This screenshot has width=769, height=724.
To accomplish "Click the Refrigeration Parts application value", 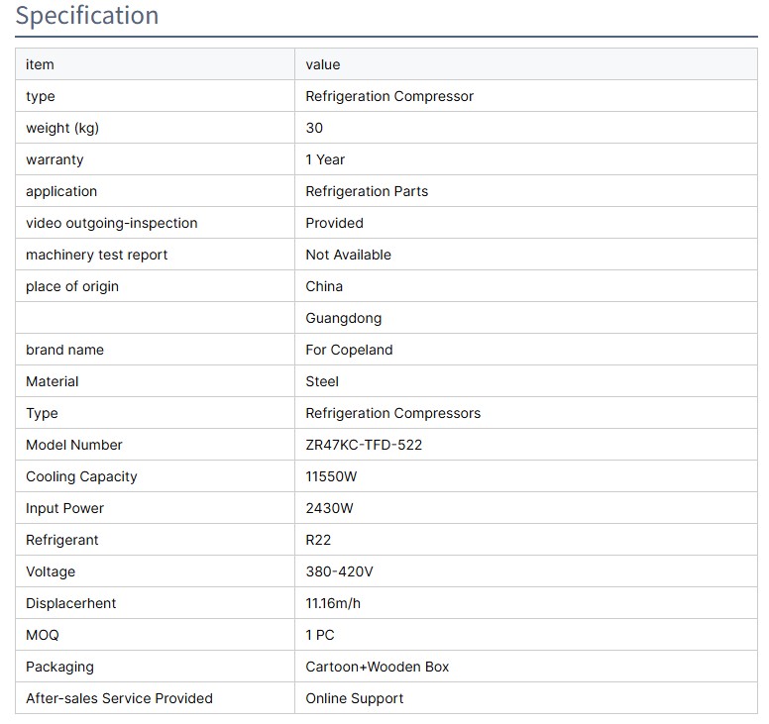I will pyautogui.click(x=367, y=191).
